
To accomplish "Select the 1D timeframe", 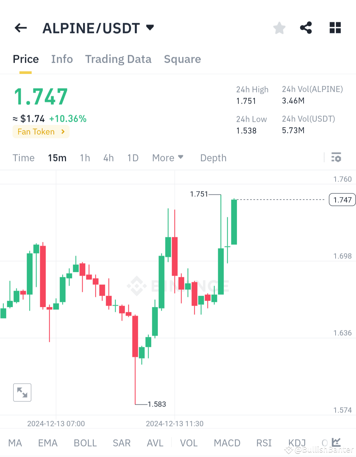I will (x=133, y=158).
